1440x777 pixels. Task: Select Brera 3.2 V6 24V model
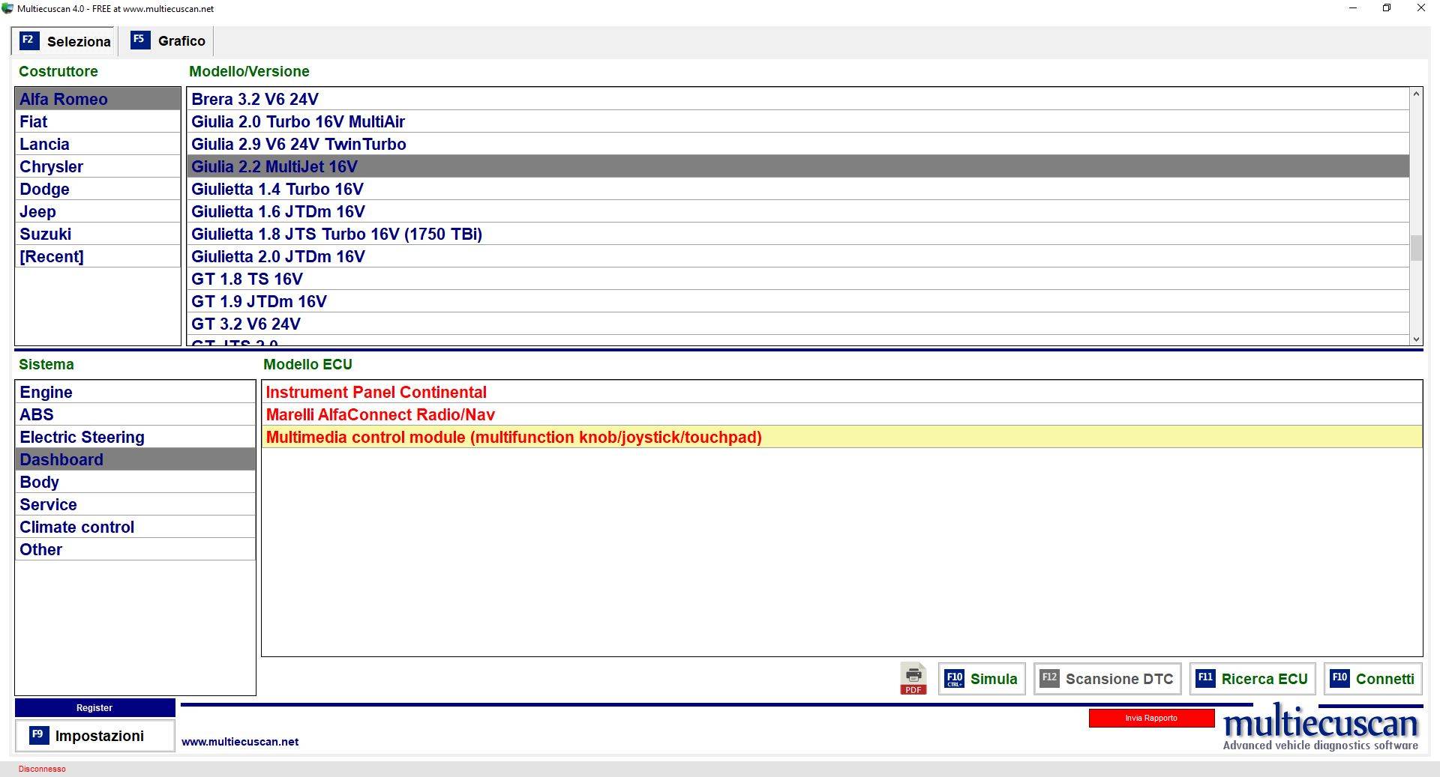pyautogui.click(x=798, y=99)
